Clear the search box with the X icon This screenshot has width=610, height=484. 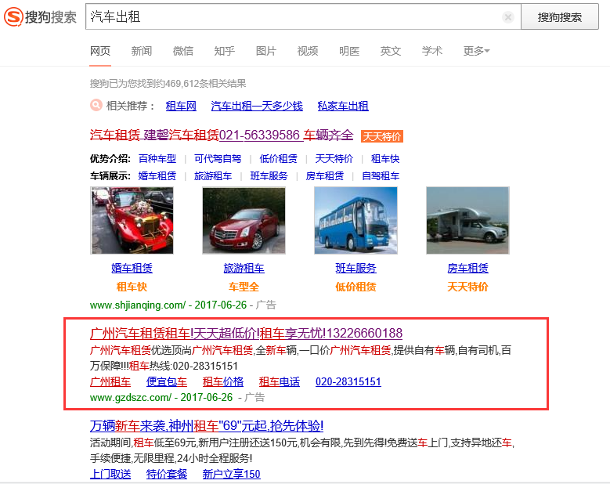(507, 17)
